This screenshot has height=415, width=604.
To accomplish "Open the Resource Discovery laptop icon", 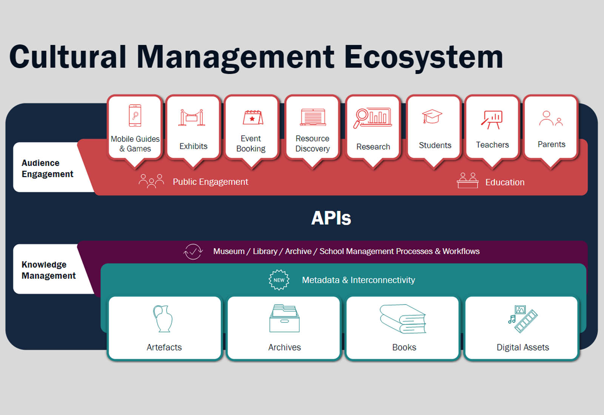I will pos(313,117).
